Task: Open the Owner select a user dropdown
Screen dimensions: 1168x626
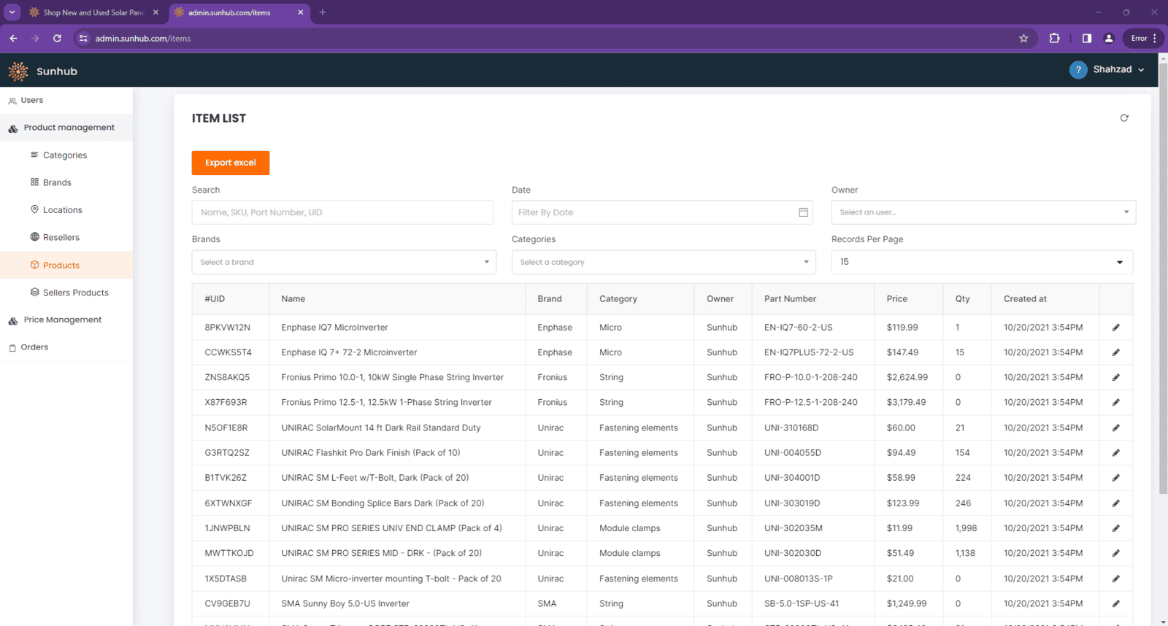Action: pyautogui.click(x=983, y=212)
